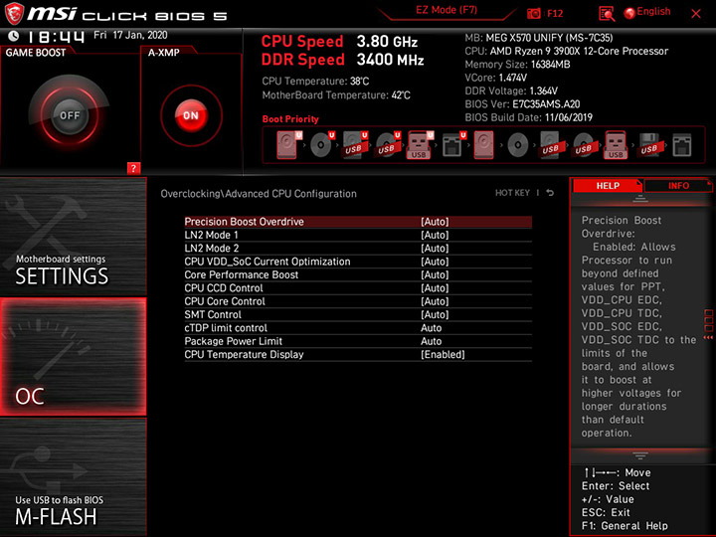Open the SETTINGS motherboard settings panel
The width and height of the screenshot is (716, 537).
pos(73,237)
